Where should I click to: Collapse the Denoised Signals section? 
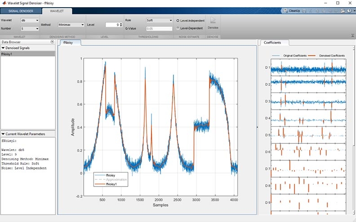(x=3, y=48)
